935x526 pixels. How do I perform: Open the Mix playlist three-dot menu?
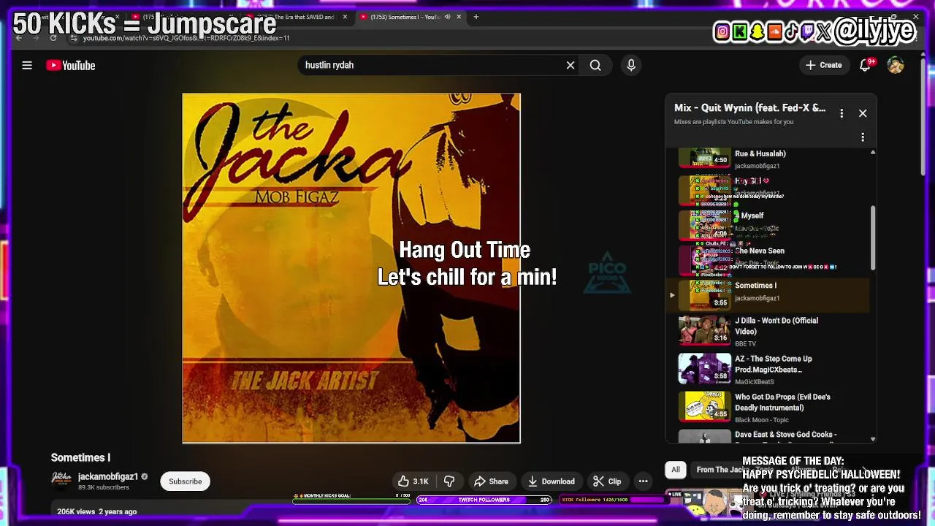pyautogui.click(x=841, y=113)
